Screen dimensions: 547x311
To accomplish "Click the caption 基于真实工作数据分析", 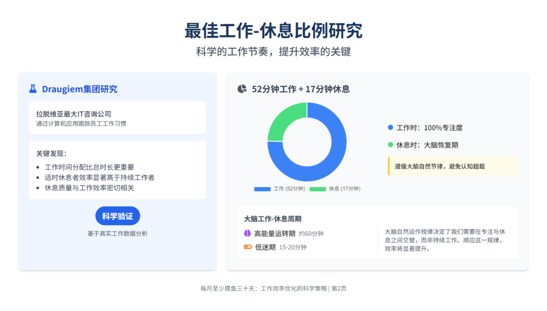I will 118,233.
